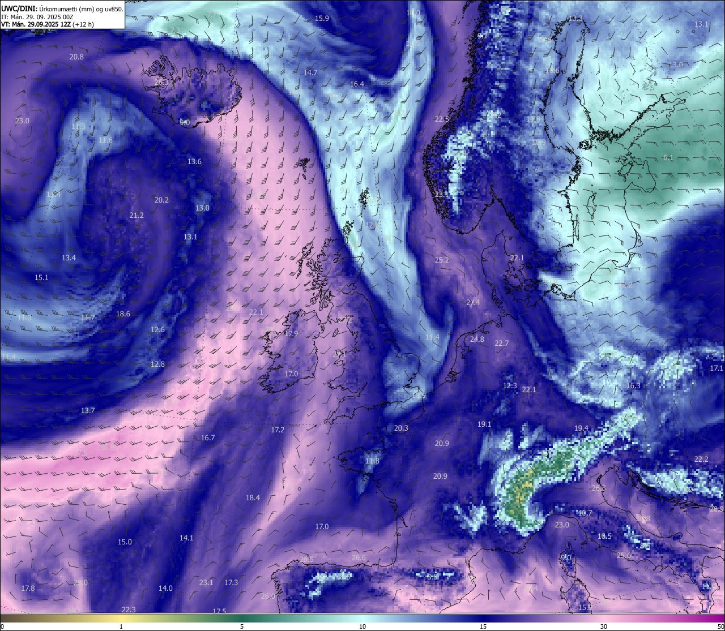Click the colorbar tick label 15

pyautogui.click(x=483, y=626)
